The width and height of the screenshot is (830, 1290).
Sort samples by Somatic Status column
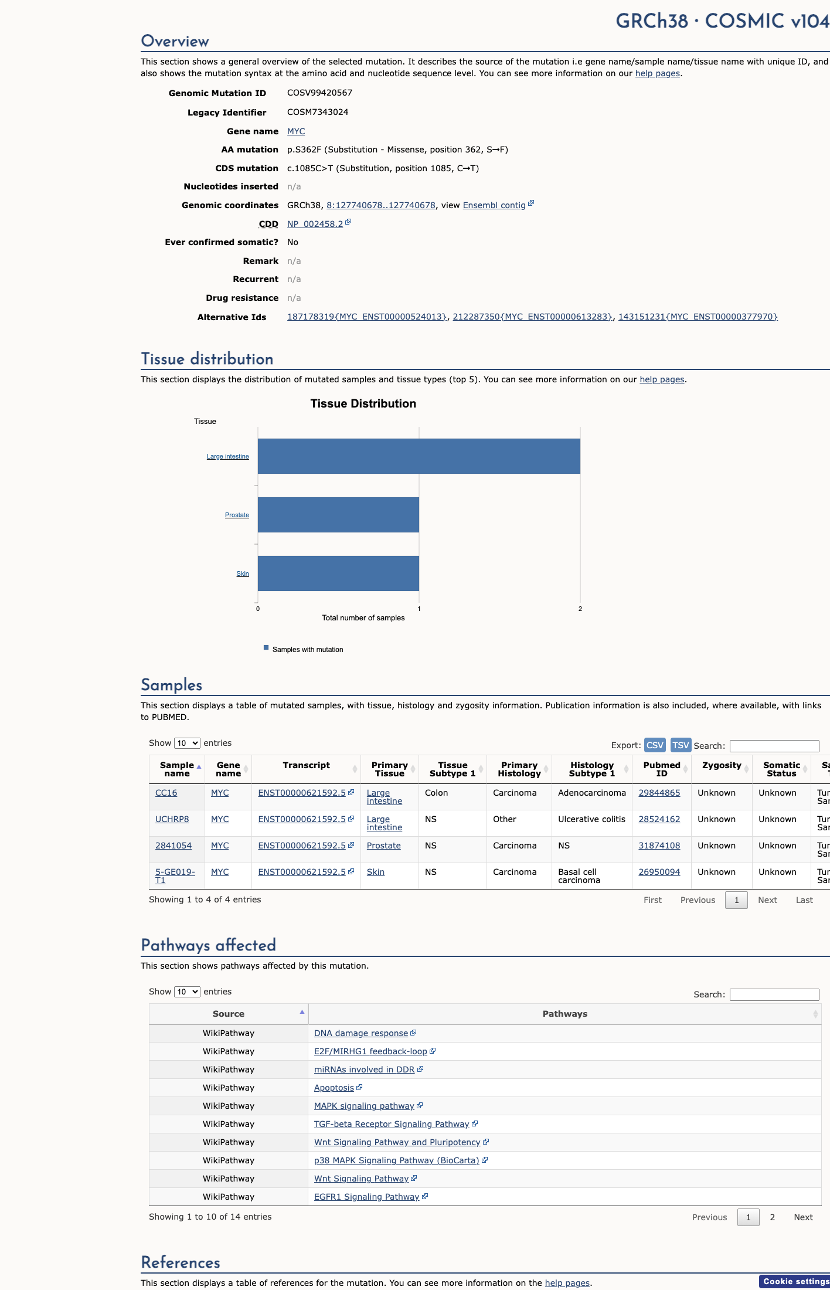[781, 769]
